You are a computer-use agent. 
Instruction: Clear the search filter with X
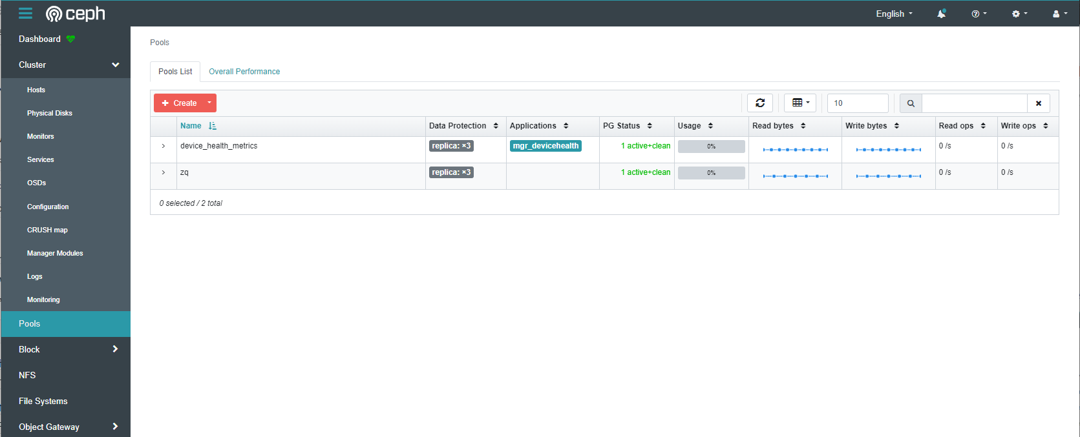click(1039, 103)
